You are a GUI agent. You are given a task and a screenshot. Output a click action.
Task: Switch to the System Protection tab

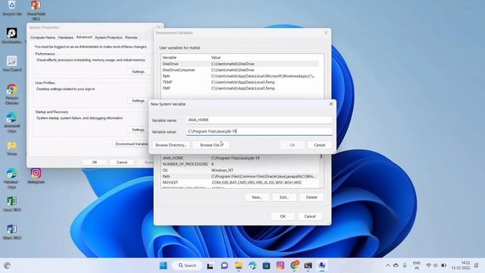[x=108, y=37]
